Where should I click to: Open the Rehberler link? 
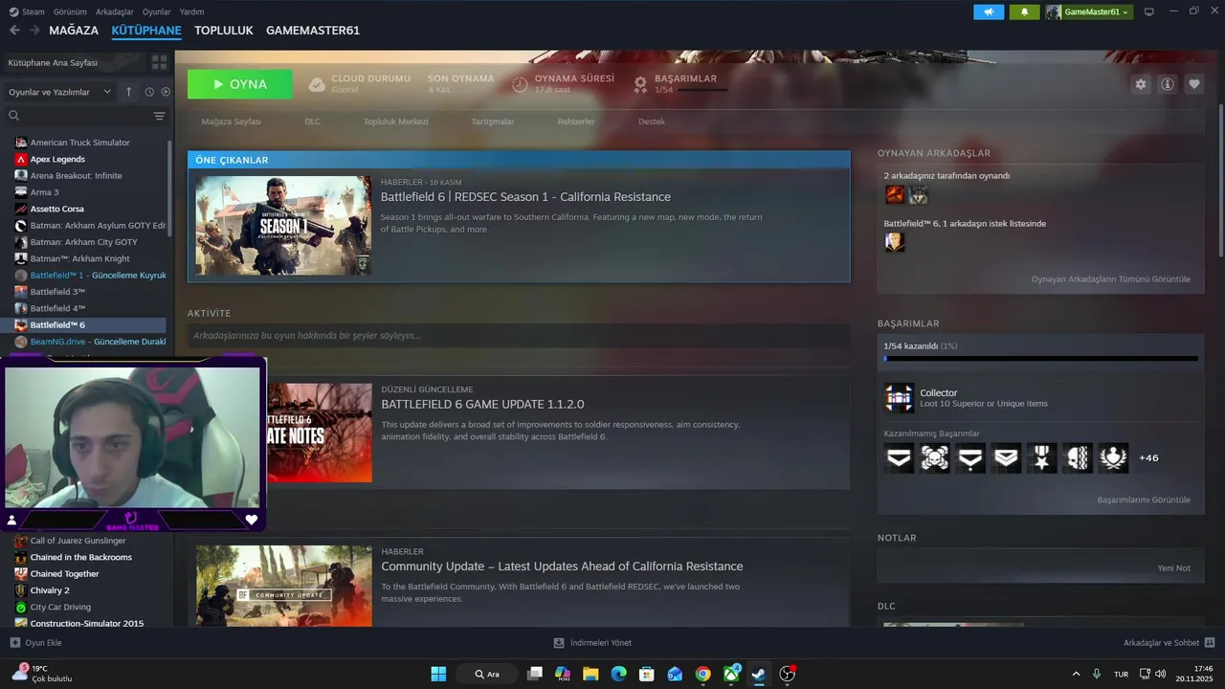pos(576,122)
